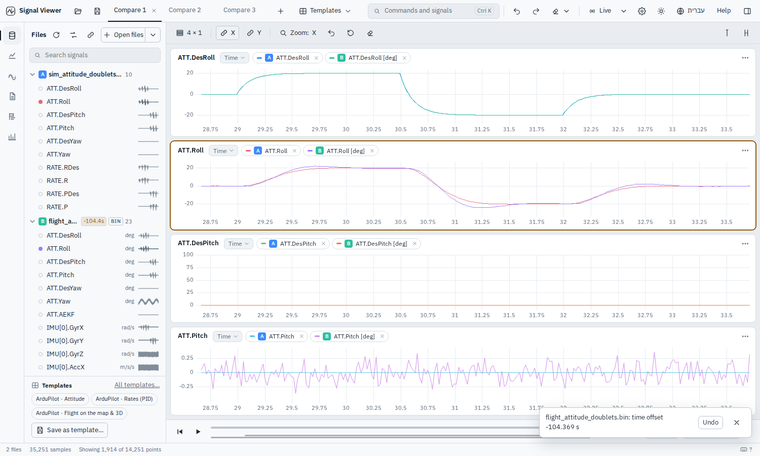Click the clear eraser icon in plot toolbar

pyautogui.click(x=370, y=33)
